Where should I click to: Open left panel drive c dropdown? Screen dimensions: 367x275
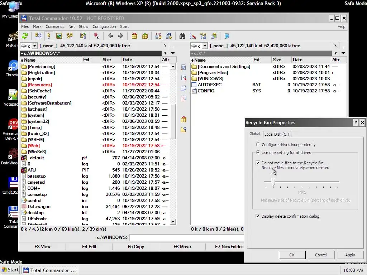(x=34, y=46)
